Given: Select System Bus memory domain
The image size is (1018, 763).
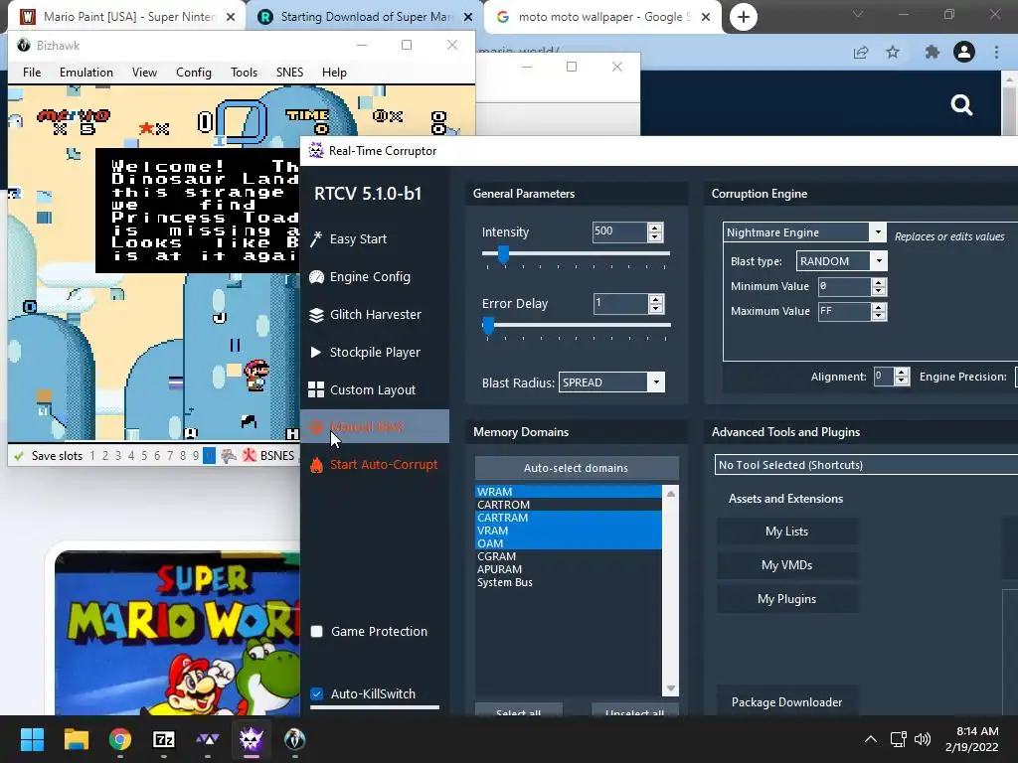Looking at the screenshot, I should pyautogui.click(x=568, y=582).
